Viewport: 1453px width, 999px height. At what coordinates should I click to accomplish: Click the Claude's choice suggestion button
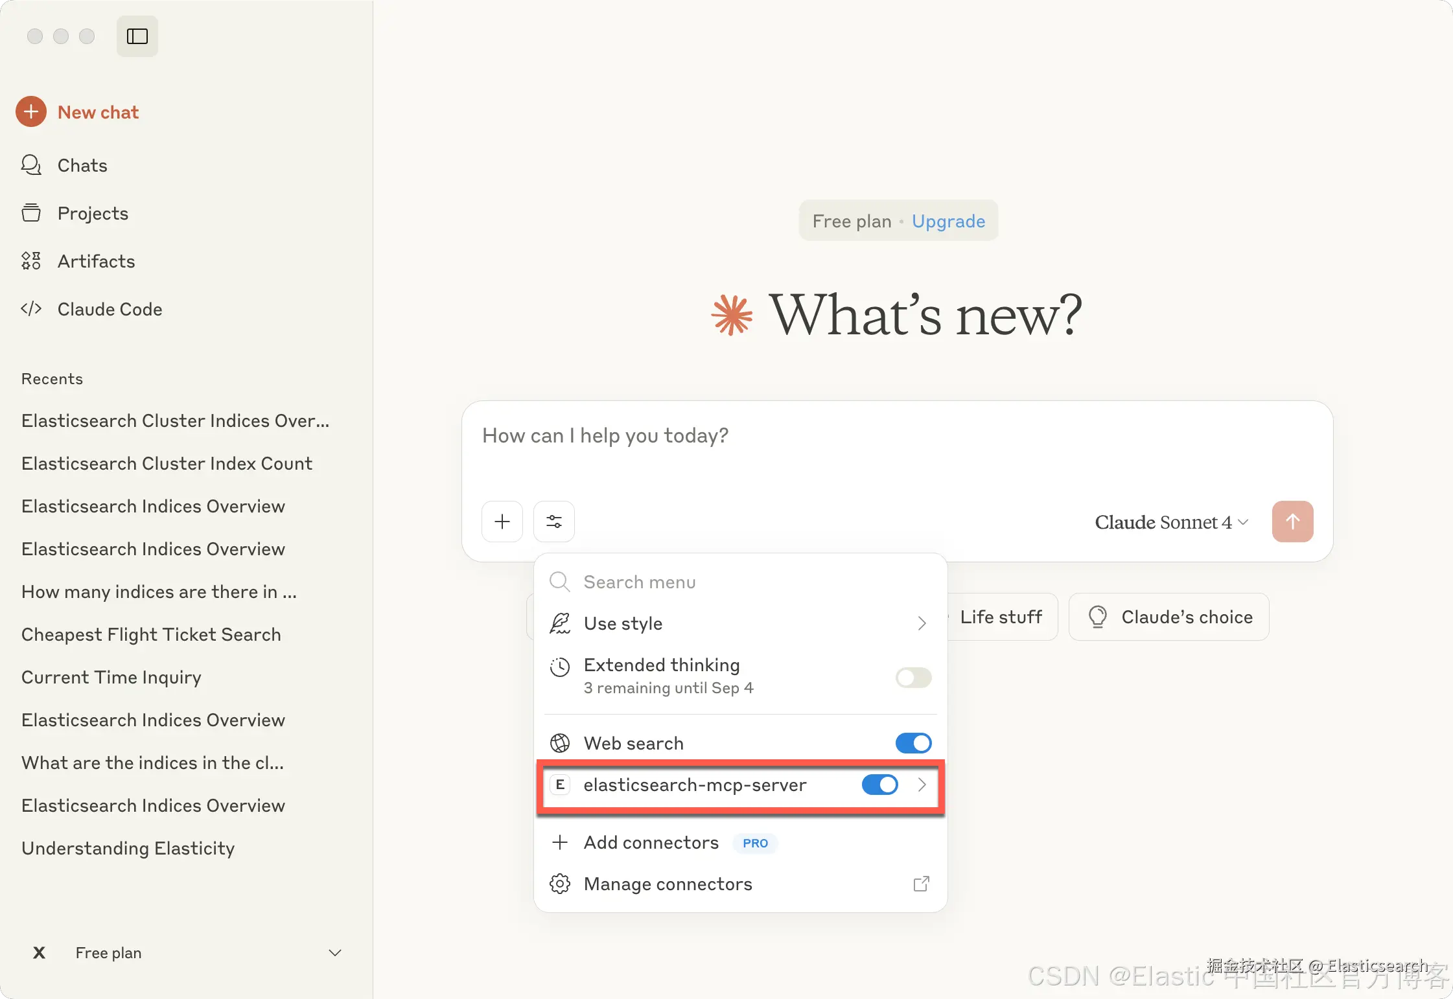tap(1169, 617)
